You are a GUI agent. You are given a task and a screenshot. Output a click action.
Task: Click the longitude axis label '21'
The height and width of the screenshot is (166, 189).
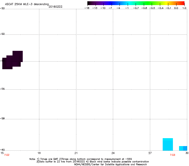76,153
